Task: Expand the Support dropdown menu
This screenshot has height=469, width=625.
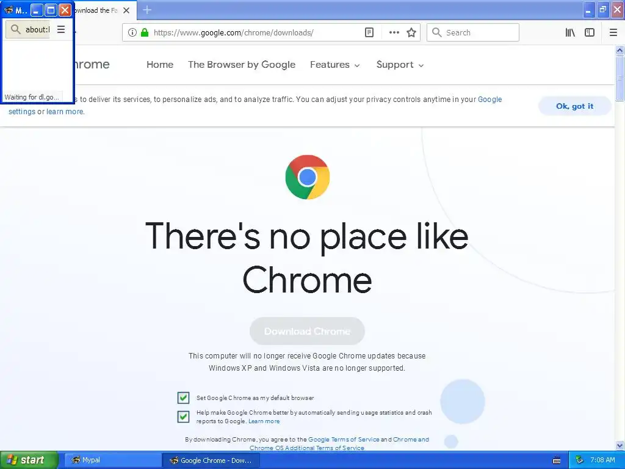Action: pyautogui.click(x=400, y=65)
